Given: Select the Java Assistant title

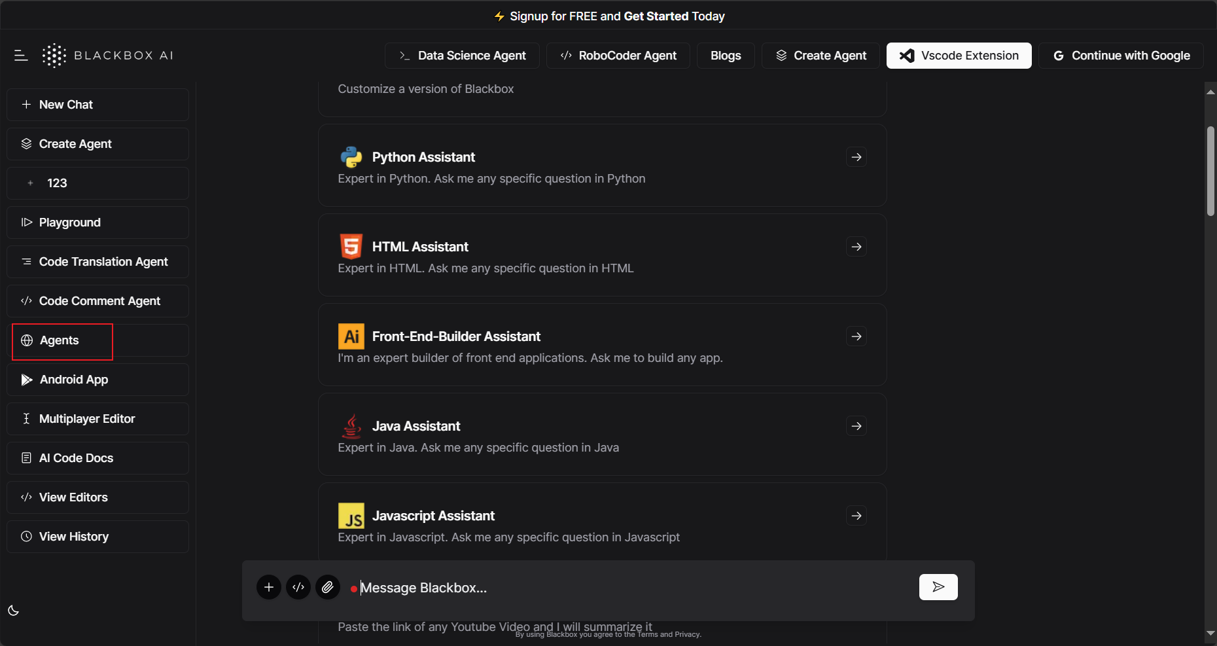Looking at the screenshot, I should click(x=416, y=426).
